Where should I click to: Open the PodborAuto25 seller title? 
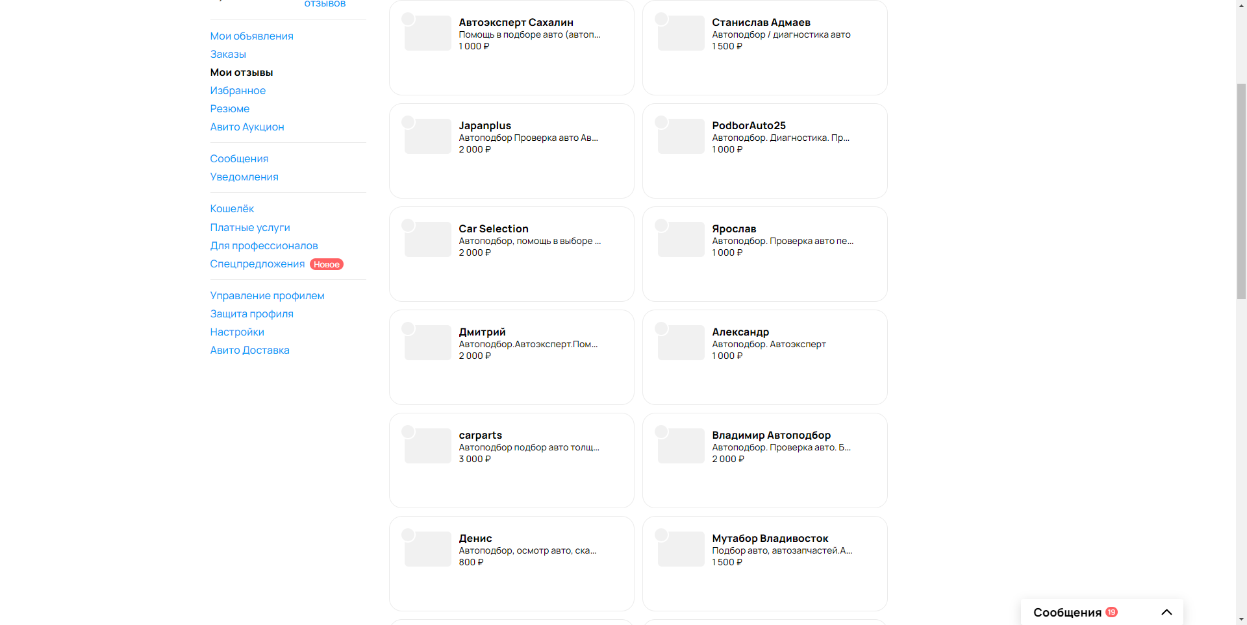click(x=748, y=125)
